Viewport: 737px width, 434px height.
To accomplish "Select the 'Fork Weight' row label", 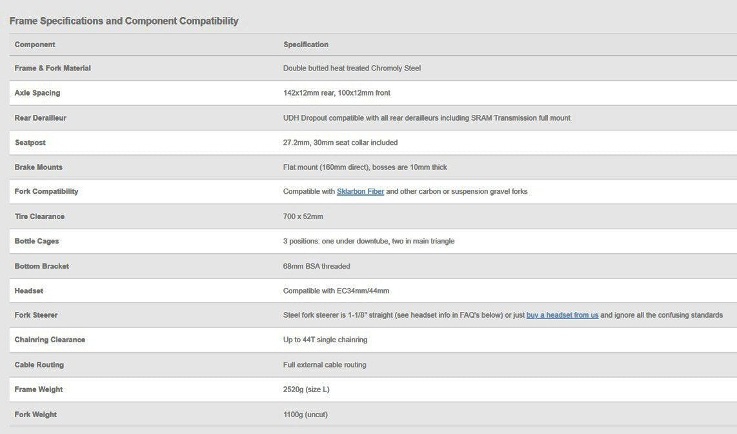I will tap(35, 414).
